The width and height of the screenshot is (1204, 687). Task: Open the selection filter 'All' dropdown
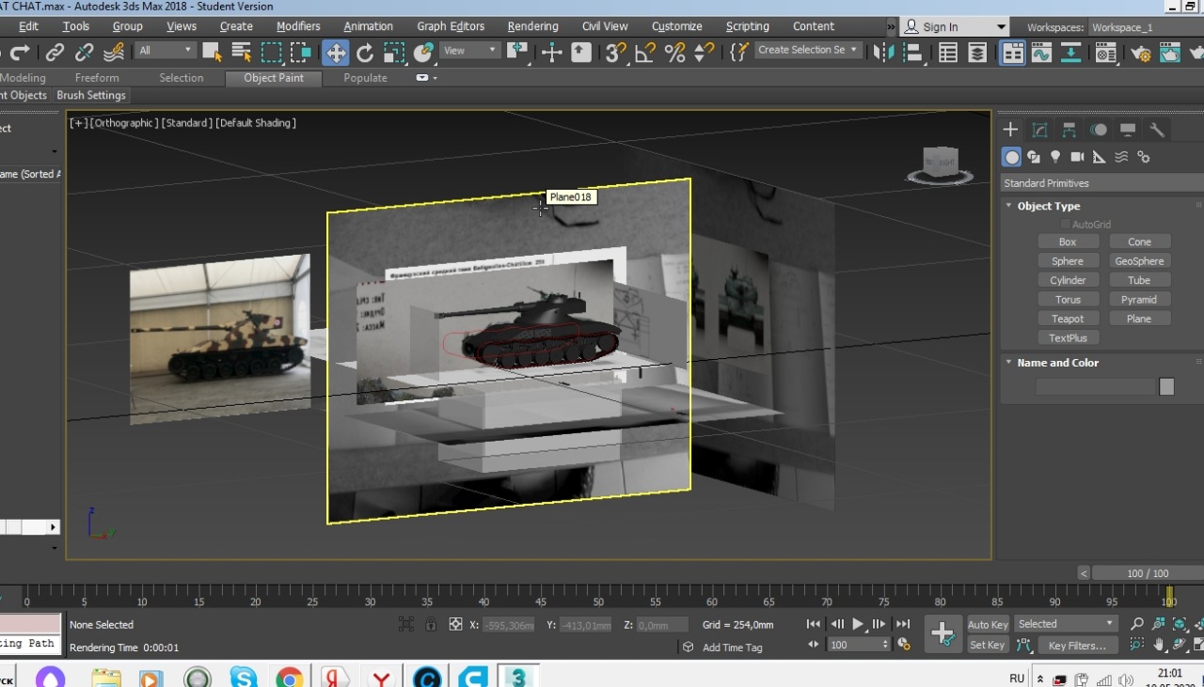coord(165,51)
